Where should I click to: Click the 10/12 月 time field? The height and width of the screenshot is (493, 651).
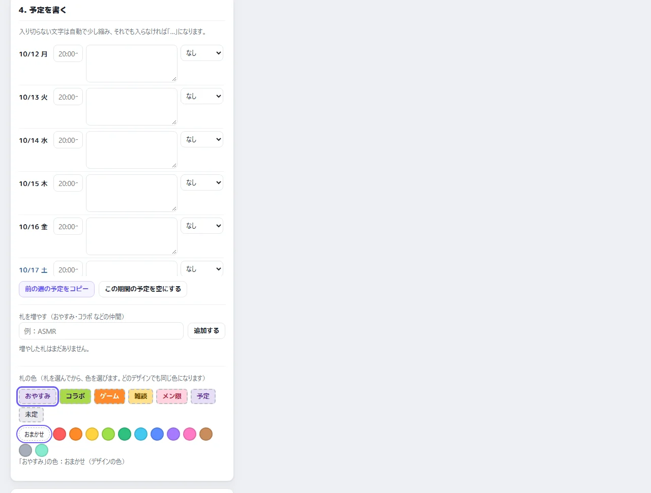tap(68, 53)
